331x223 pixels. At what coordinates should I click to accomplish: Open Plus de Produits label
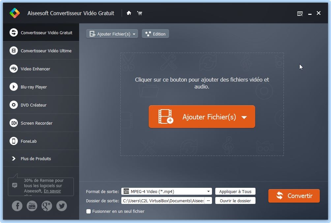(36, 159)
